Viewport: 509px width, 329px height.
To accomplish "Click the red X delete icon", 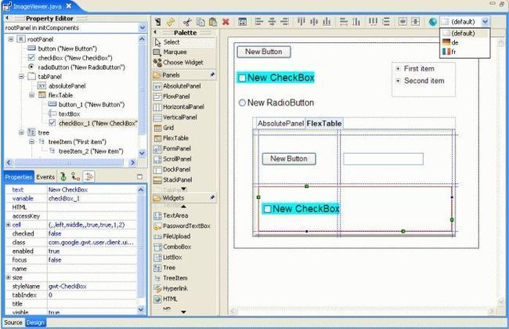I will (x=226, y=22).
